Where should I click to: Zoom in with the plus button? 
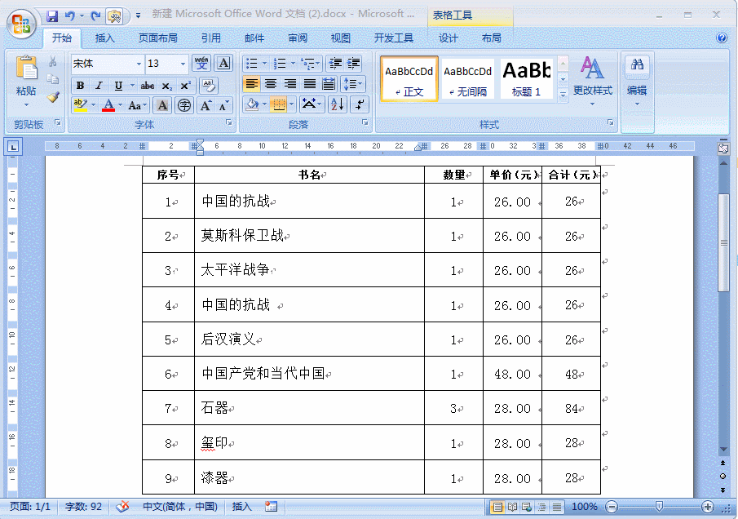pos(707,507)
